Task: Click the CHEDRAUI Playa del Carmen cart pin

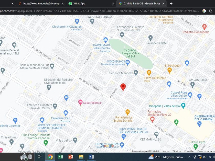Action: (x=199, y=124)
